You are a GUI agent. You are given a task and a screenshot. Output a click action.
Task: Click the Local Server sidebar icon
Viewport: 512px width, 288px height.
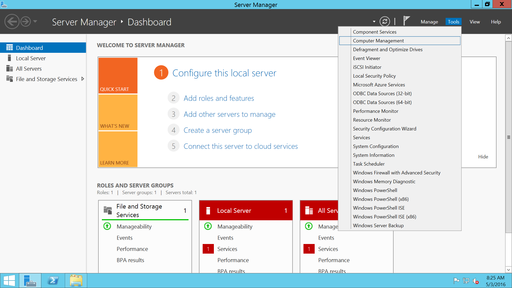tap(10, 58)
